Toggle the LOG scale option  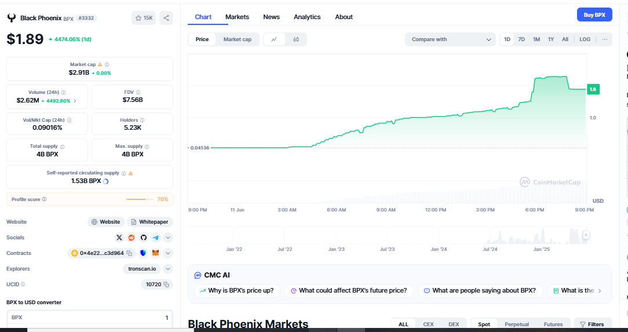click(585, 39)
